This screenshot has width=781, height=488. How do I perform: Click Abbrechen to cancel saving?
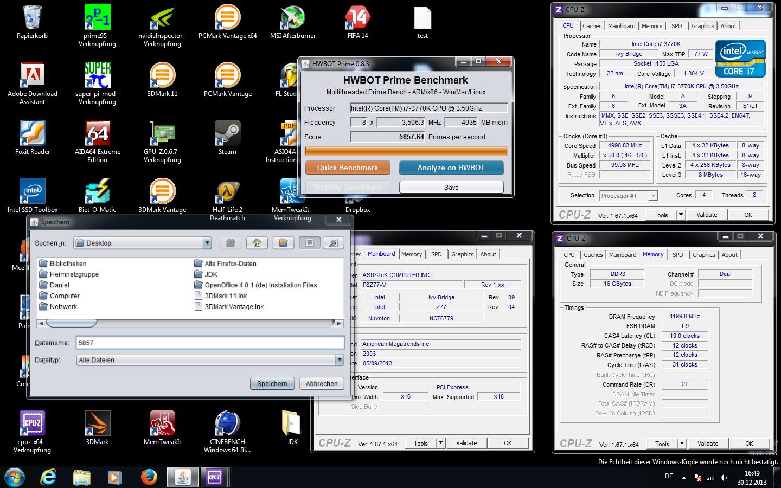point(322,383)
